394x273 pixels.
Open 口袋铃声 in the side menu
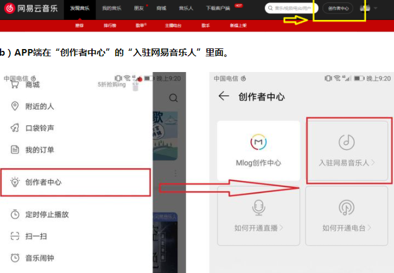pyautogui.click(x=40, y=128)
